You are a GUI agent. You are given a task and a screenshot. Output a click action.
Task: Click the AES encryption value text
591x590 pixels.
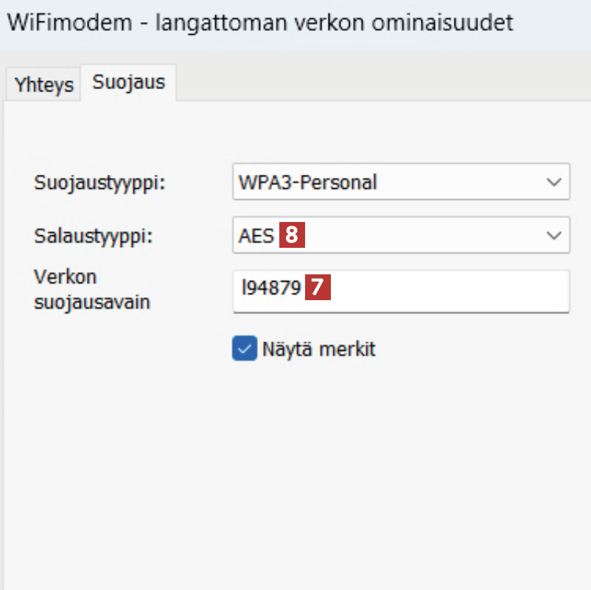[256, 236]
